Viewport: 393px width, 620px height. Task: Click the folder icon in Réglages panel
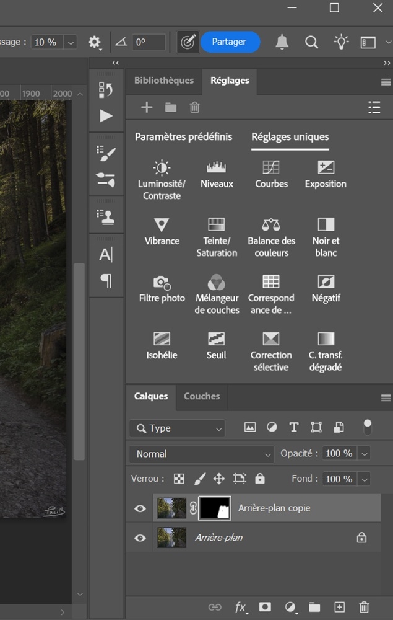coord(170,107)
